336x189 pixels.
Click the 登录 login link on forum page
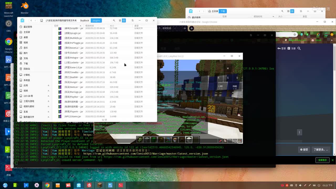click(x=282, y=48)
